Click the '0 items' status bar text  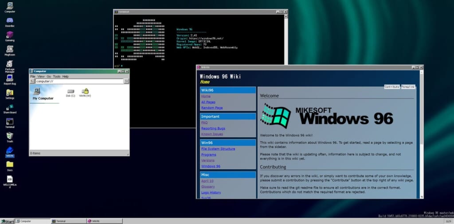pos(35,153)
